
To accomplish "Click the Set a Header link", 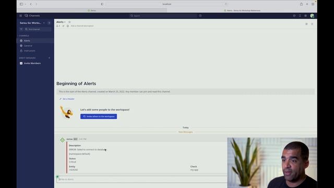I will 67,99.
